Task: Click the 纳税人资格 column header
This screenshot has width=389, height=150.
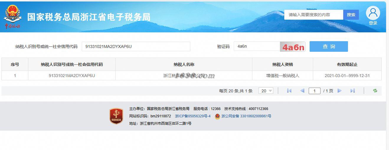Action: pyautogui.click(x=282, y=64)
